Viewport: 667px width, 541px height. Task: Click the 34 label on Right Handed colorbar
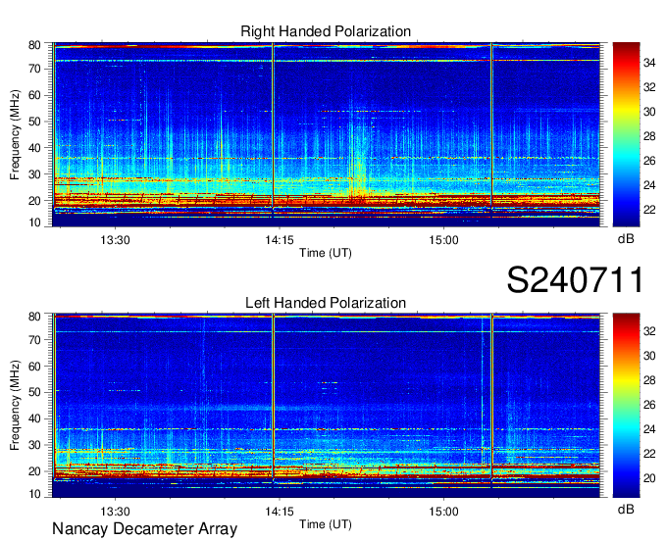click(649, 63)
